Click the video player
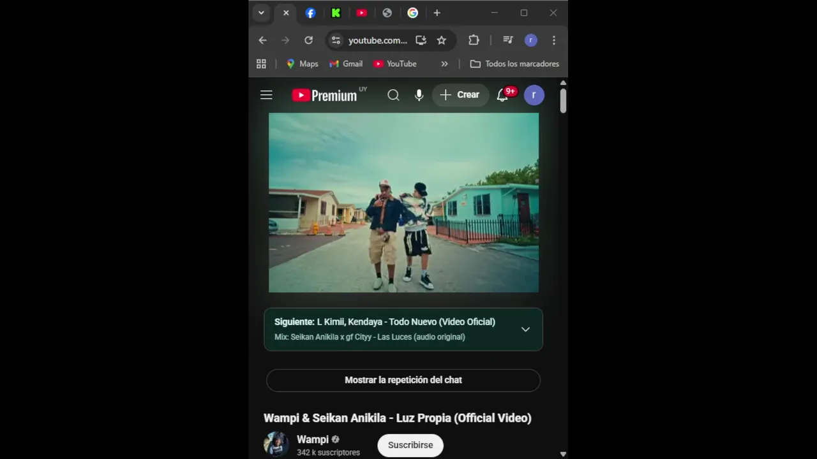817x459 pixels. click(x=403, y=203)
